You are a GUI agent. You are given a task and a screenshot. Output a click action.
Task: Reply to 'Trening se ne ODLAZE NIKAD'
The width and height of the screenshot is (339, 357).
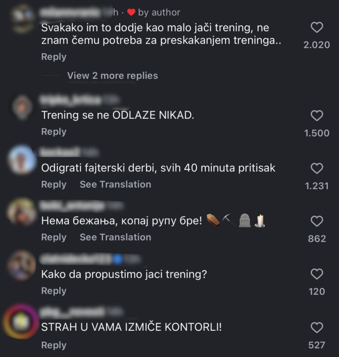[x=54, y=132]
